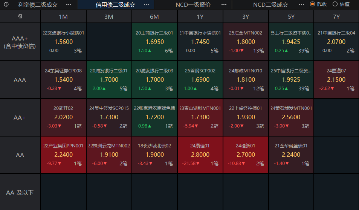This screenshot has width=359, height=210.
Task: Click the logo icon in header corner cell
Action: tap(20, 16)
